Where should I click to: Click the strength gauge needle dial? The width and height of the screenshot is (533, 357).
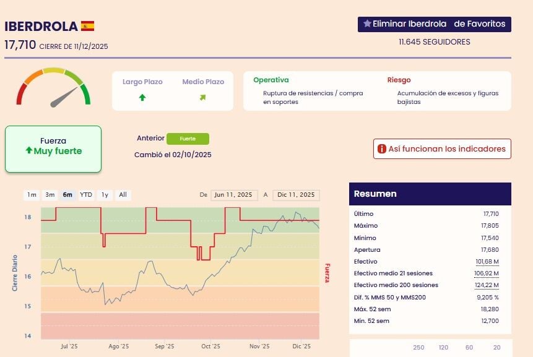pyautogui.click(x=53, y=87)
